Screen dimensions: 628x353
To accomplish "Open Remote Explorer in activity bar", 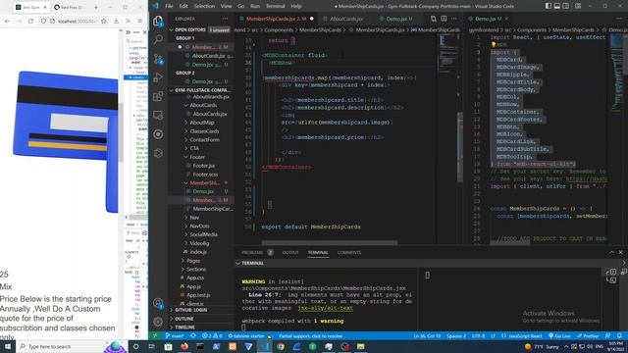I will tap(158, 115).
